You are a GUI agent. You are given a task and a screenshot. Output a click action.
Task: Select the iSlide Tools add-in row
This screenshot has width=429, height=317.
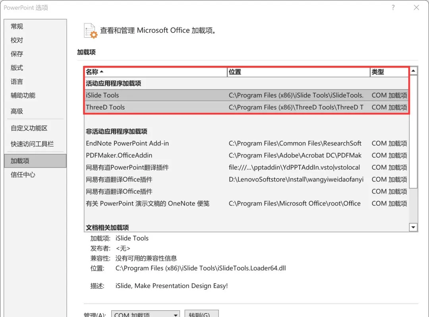point(247,95)
